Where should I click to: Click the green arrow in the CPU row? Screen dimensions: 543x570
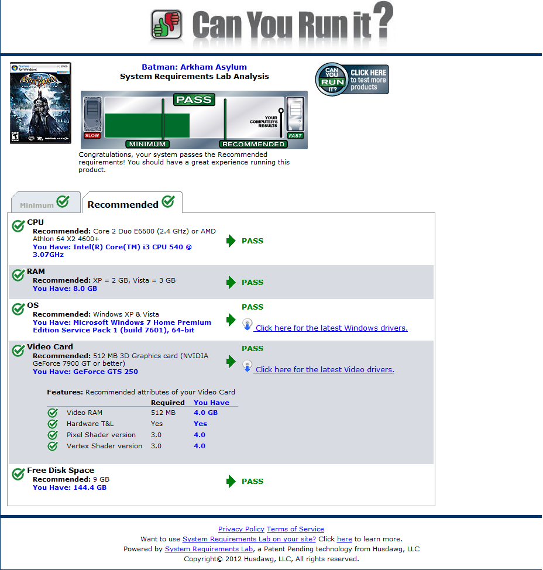coord(231,241)
